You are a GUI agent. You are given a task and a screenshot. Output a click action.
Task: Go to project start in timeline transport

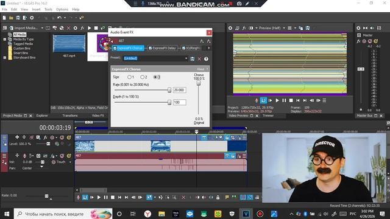119,197
